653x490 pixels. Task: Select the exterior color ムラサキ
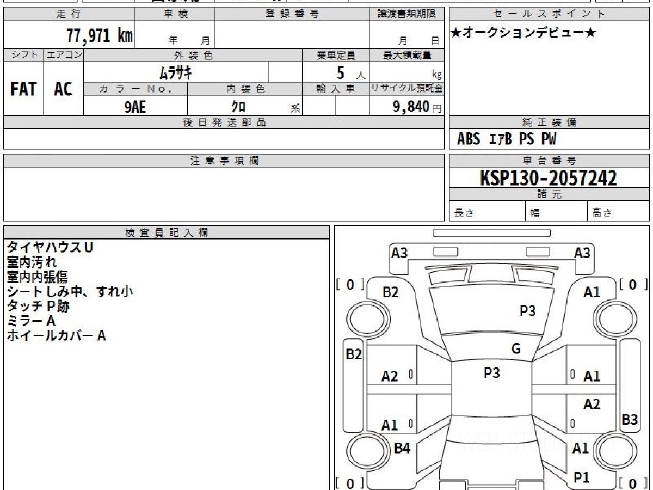[x=175, y=72]
